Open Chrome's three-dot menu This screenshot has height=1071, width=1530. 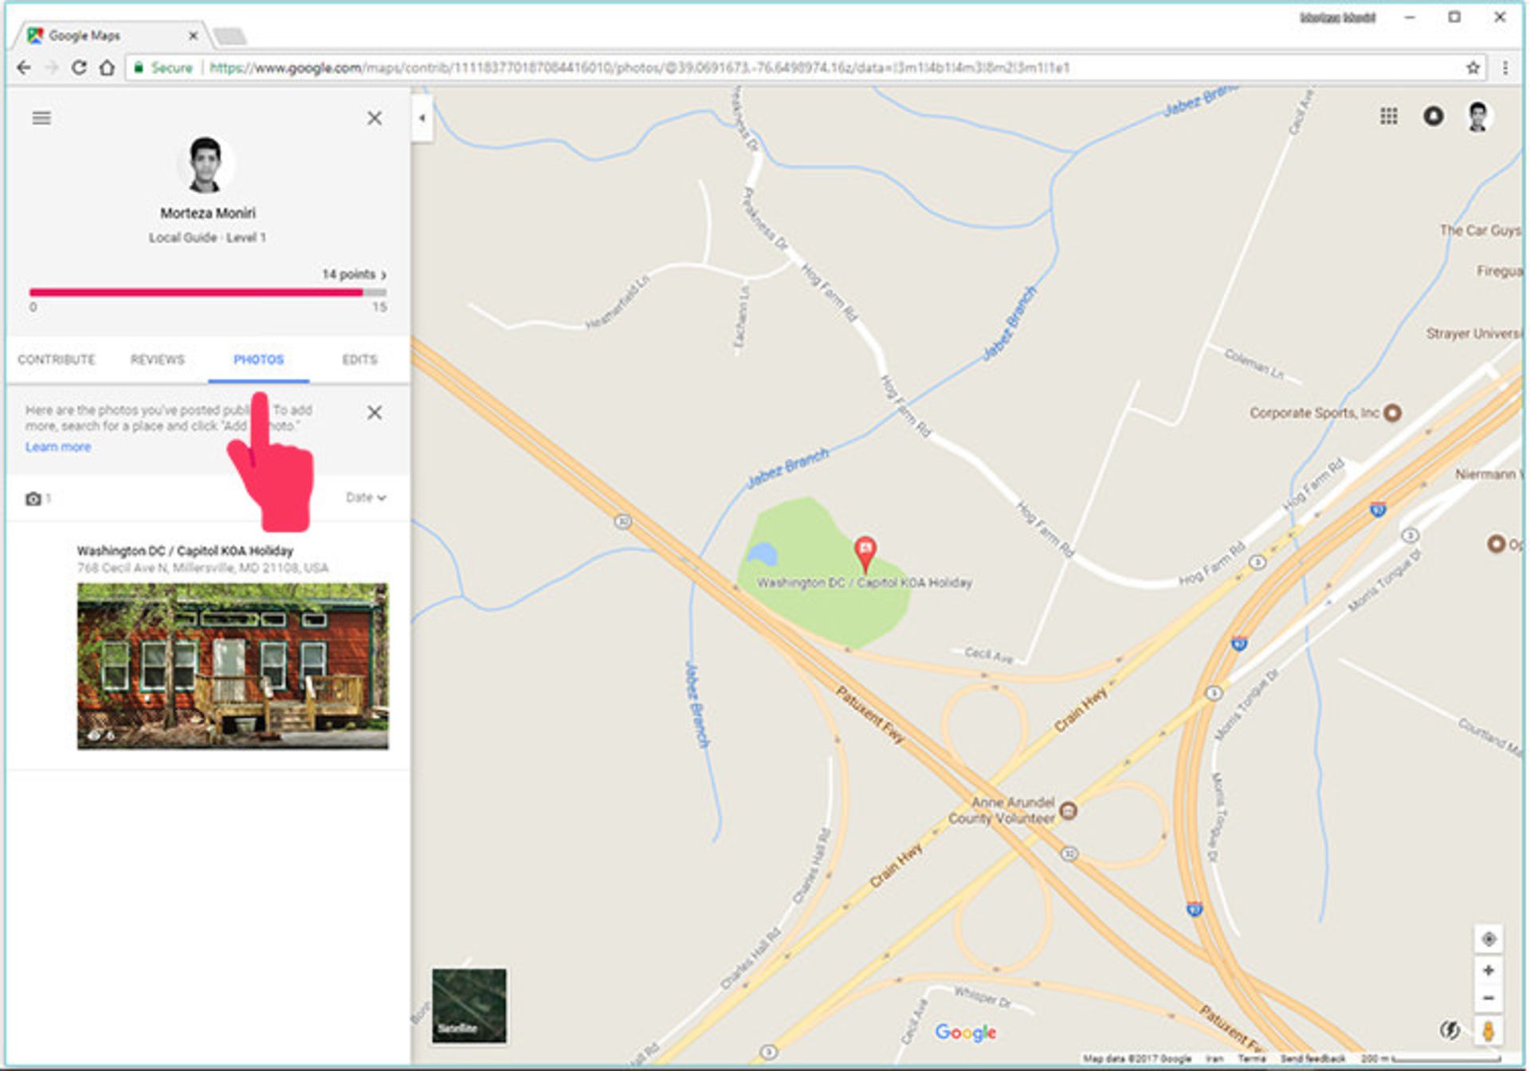coord(1504,68)
